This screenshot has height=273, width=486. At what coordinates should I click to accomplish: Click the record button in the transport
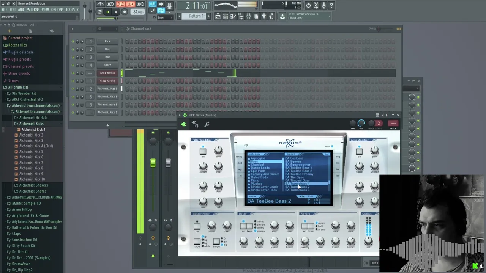124,12
